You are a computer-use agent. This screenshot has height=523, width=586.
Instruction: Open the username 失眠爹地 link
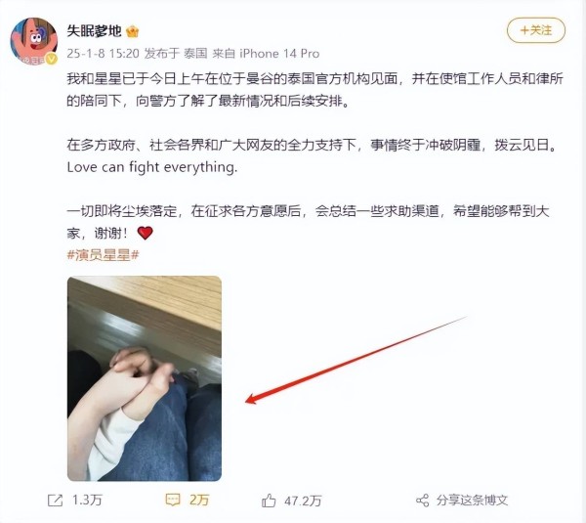pyautogui.click(x=94, y=31)
